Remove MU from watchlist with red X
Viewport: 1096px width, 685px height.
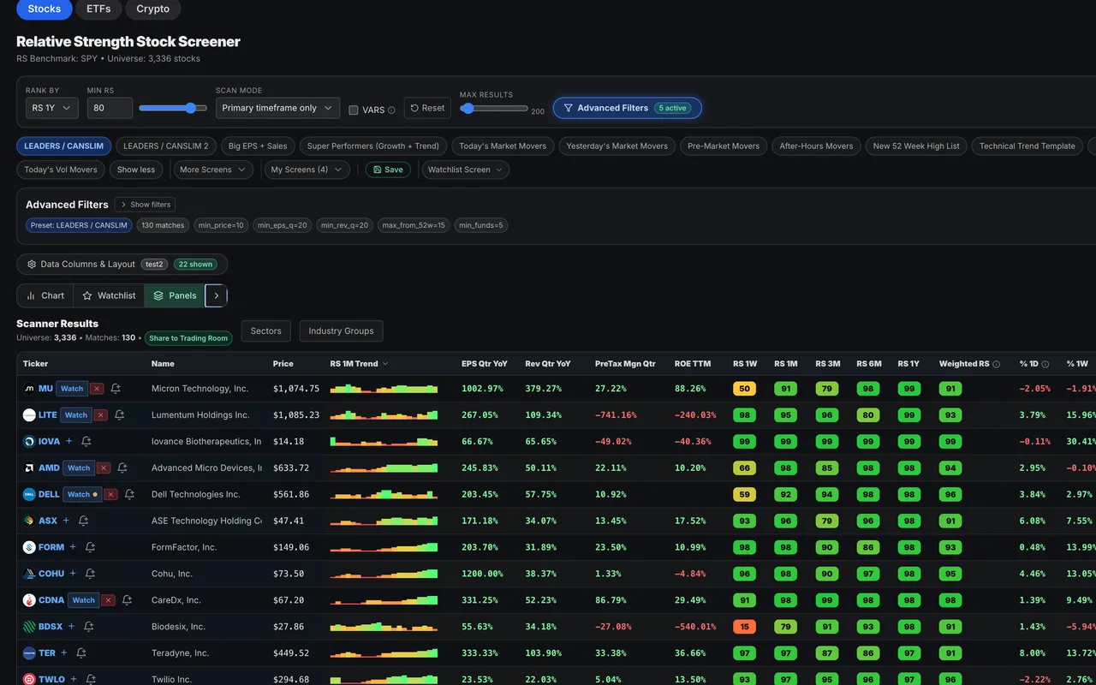pos(97,389)
